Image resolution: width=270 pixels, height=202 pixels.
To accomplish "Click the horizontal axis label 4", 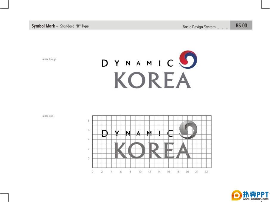I will (111, 172).
